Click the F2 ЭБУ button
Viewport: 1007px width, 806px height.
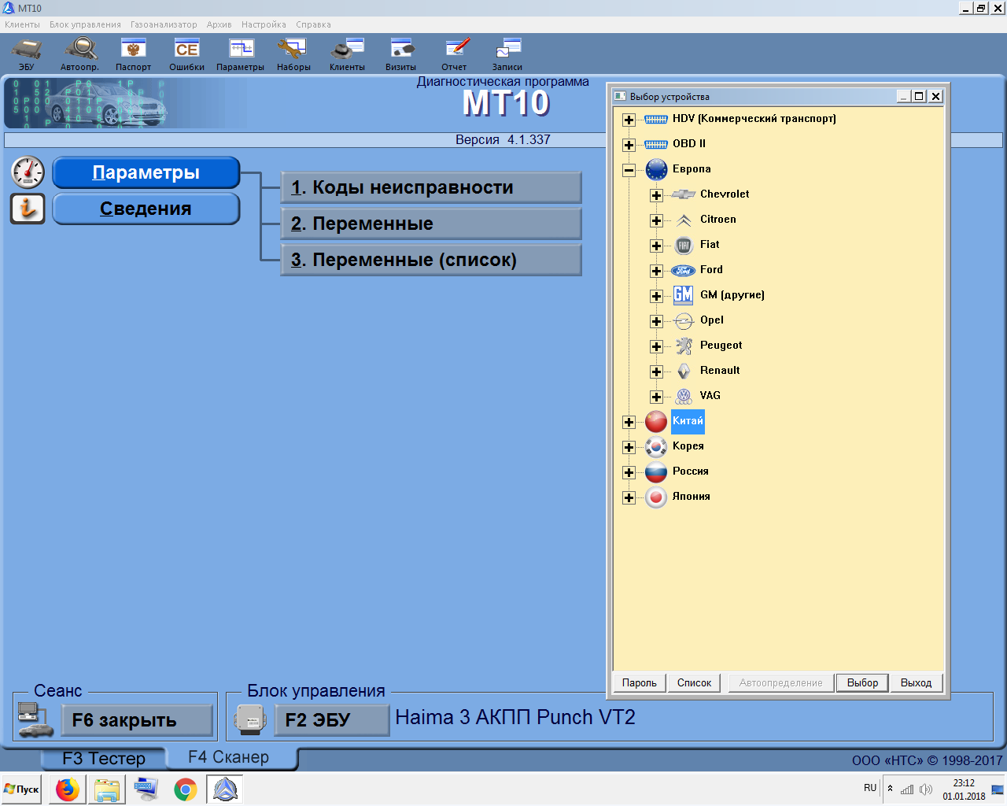pos(332,720)
